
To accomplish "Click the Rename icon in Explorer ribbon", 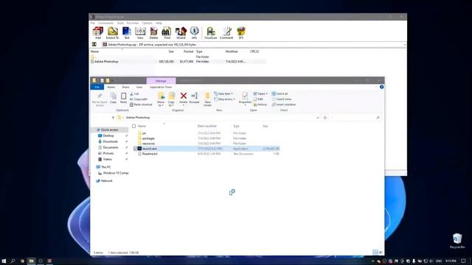I will pyautogui.click(x=194, y=98).
